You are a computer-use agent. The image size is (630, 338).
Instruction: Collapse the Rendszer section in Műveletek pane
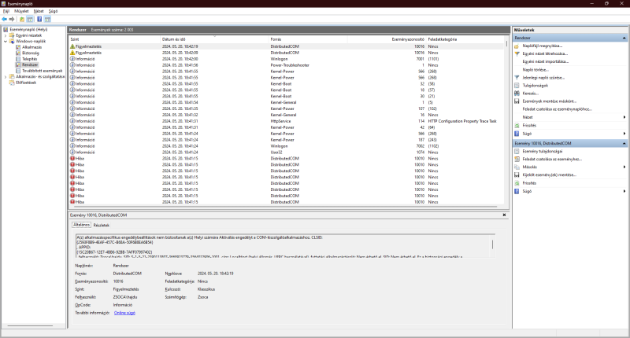[x=624, y=38]
